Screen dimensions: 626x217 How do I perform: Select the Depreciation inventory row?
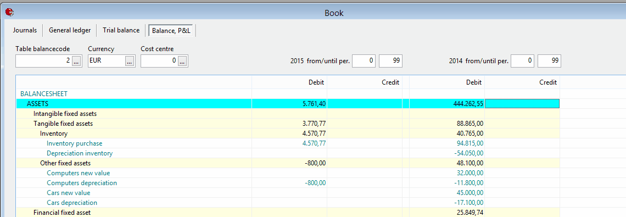(287, 153)
